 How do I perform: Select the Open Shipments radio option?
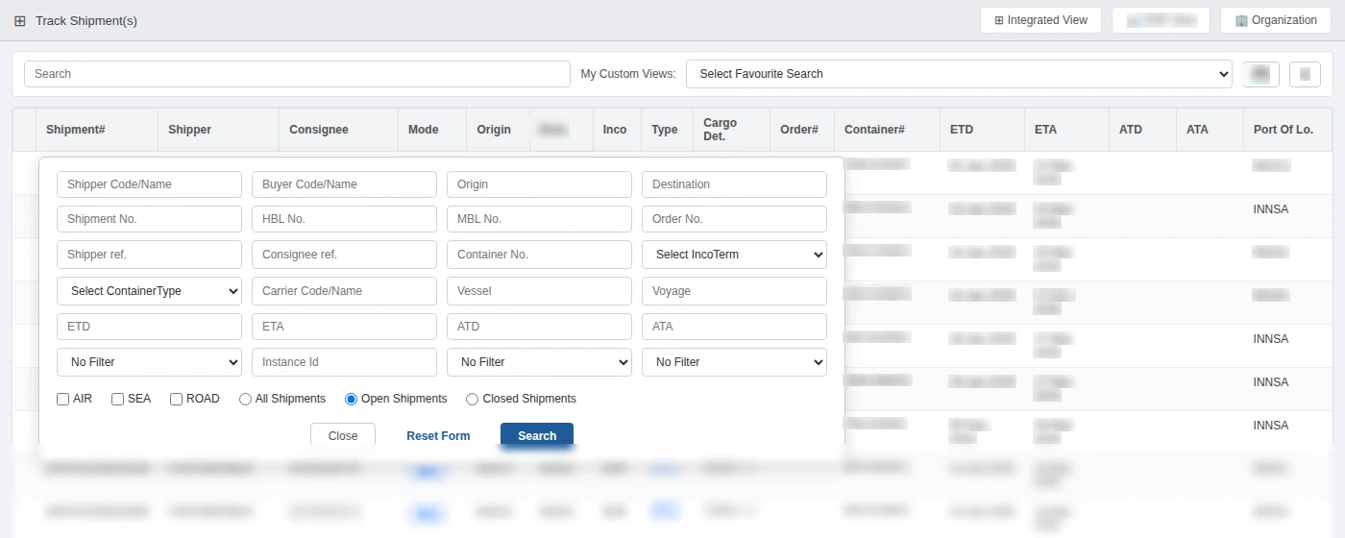pos(352,399)
